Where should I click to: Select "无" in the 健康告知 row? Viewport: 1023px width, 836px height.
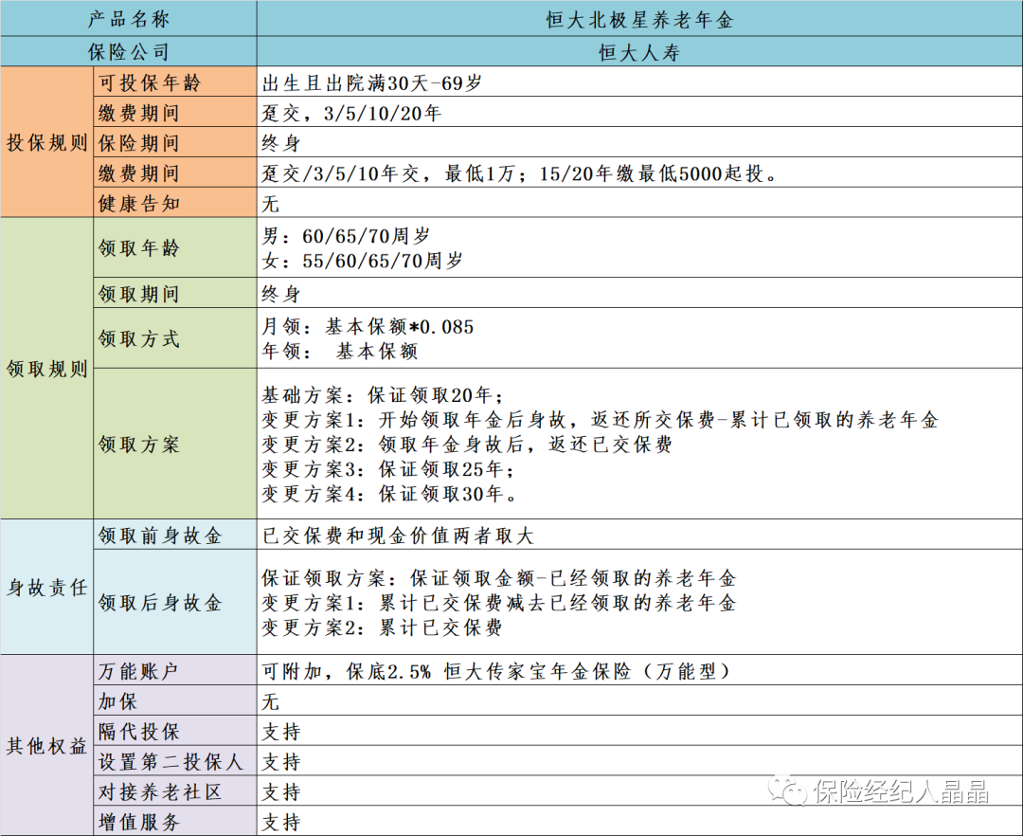tap(271, 203)
